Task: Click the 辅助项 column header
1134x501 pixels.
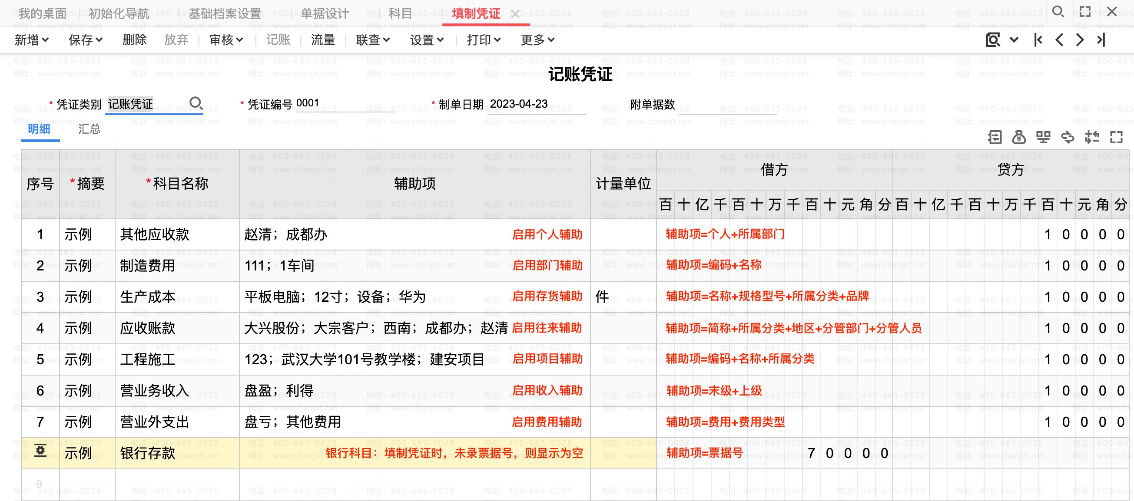Action: 414,183
